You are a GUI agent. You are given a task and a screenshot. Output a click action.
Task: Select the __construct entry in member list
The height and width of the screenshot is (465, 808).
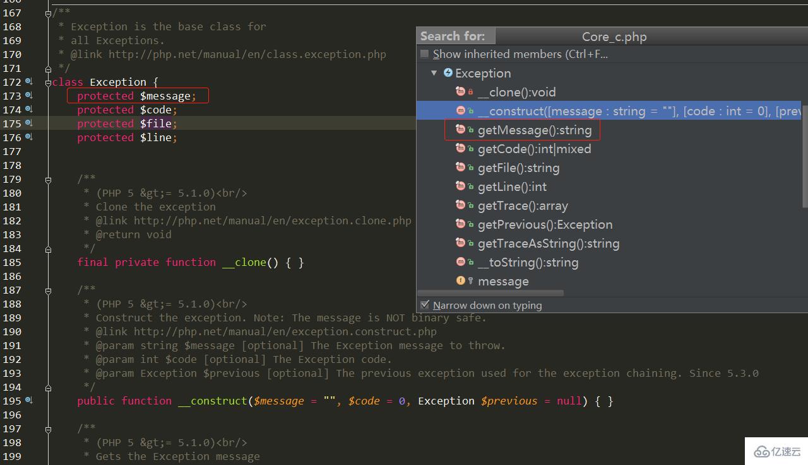[x=609, y=112]
